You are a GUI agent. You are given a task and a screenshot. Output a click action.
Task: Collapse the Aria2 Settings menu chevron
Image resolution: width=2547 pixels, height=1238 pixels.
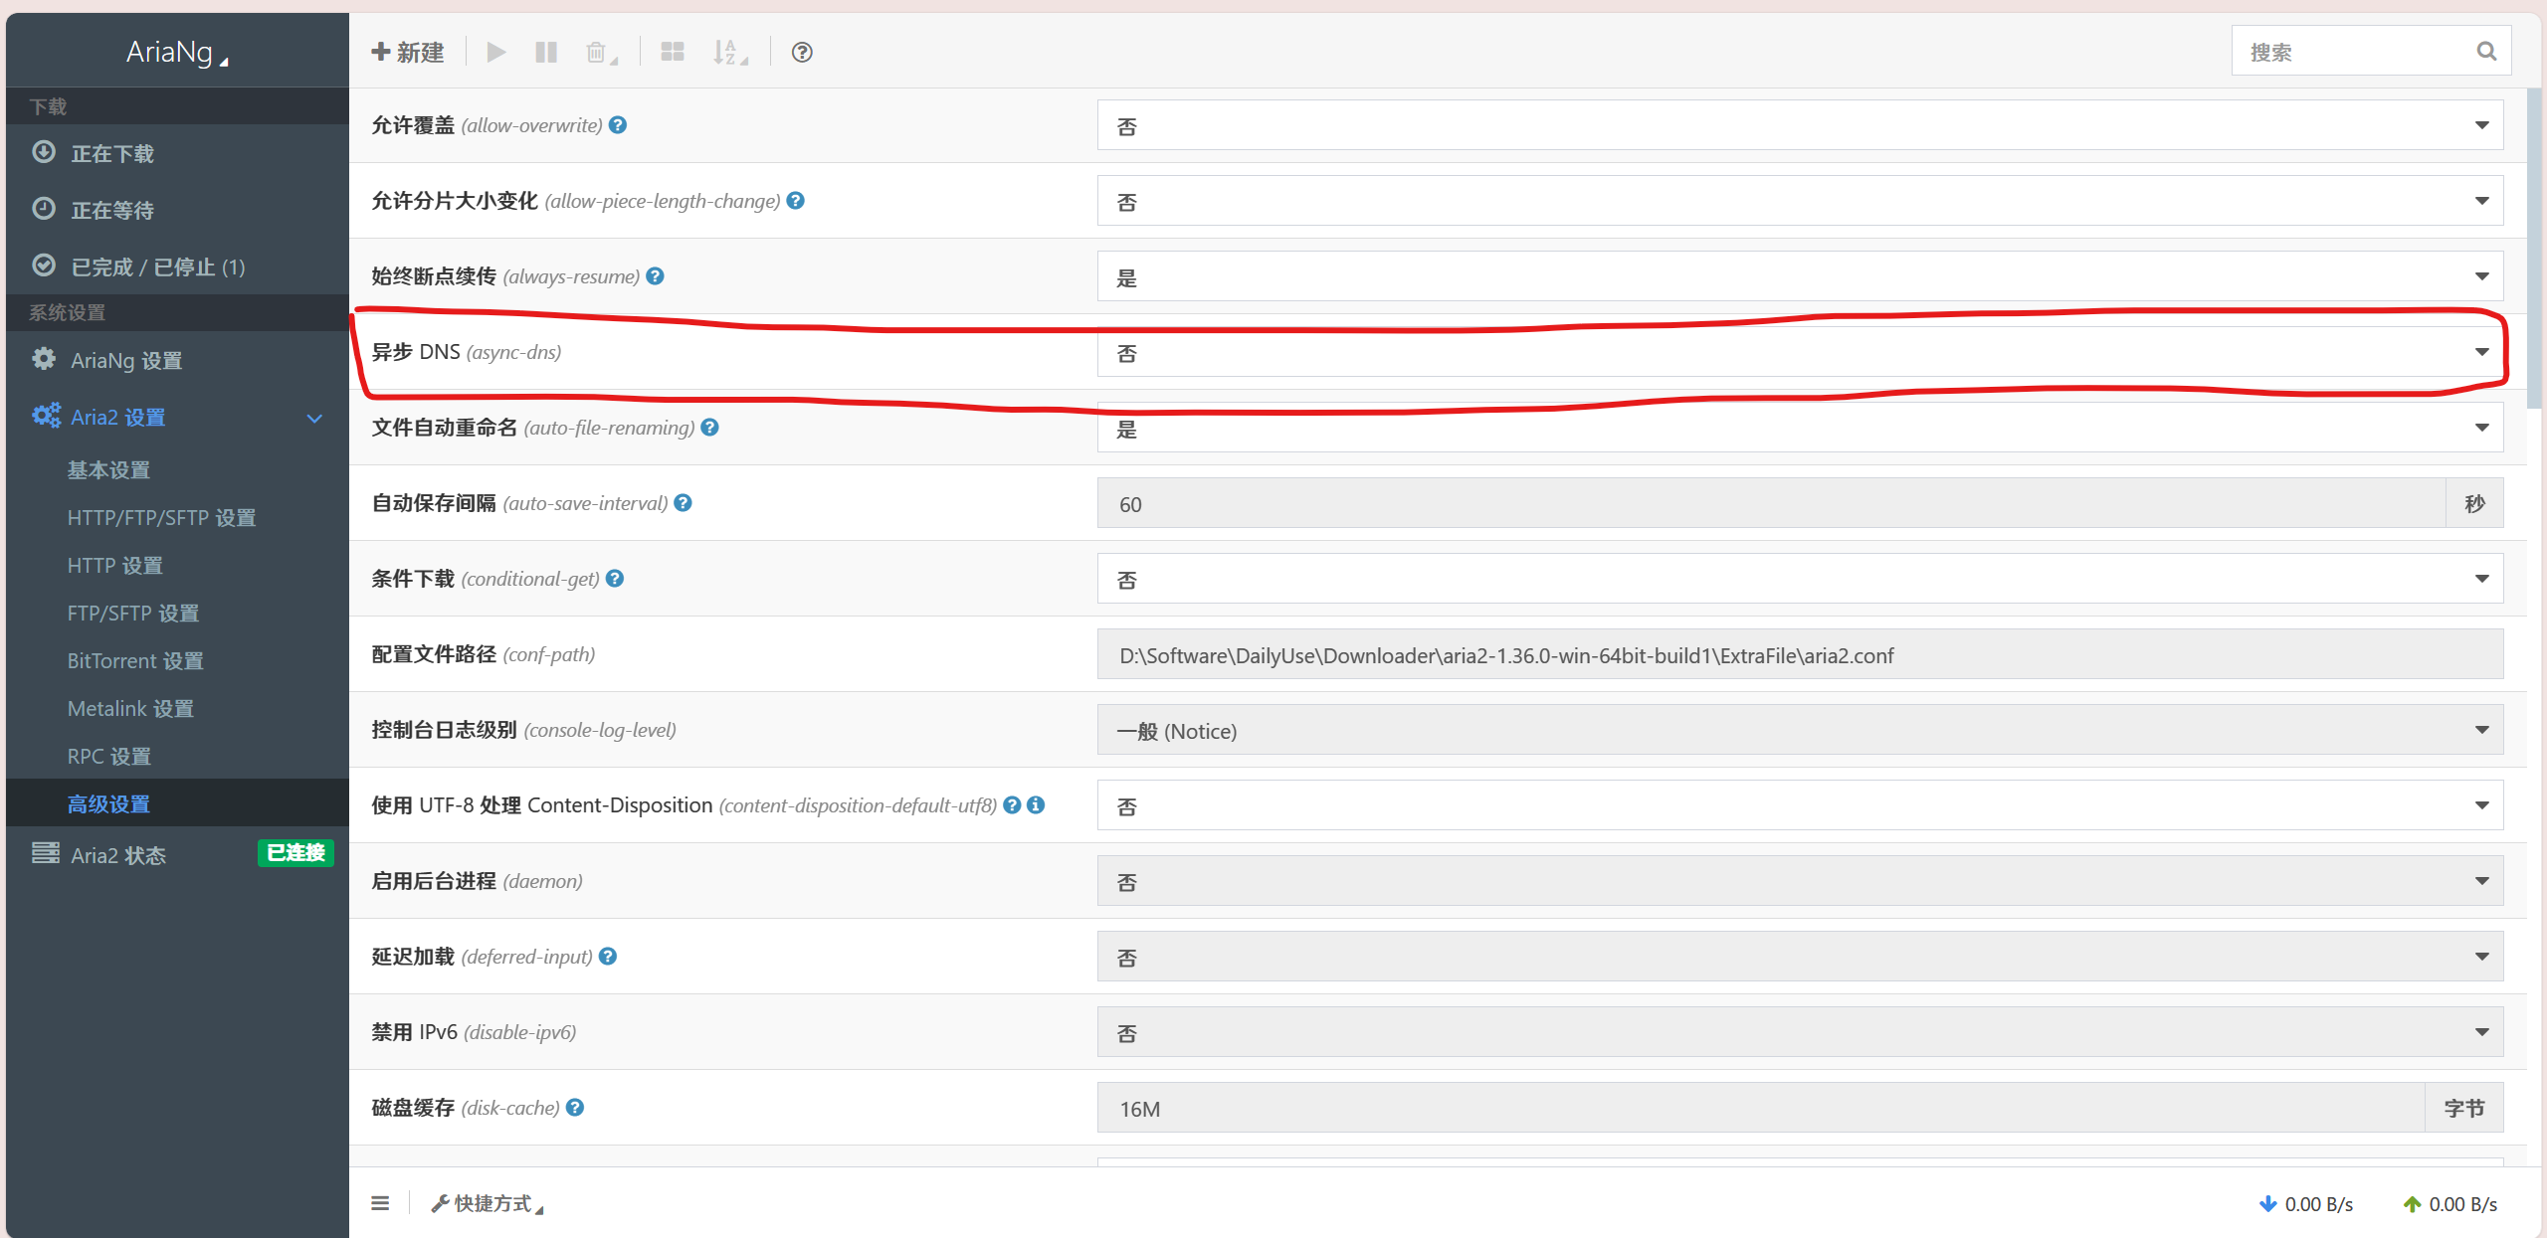pos(315,418)
